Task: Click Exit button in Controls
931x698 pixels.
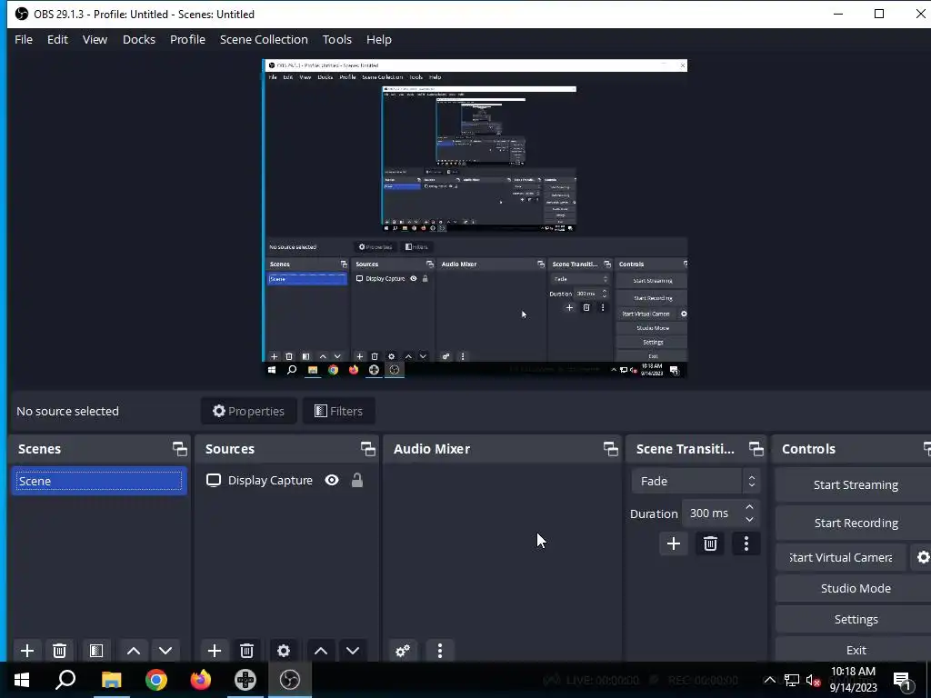Action: (x=855, y=650)
